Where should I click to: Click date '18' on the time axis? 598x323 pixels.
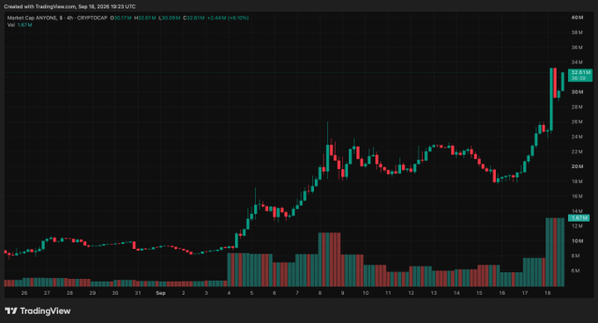point(547,293)
